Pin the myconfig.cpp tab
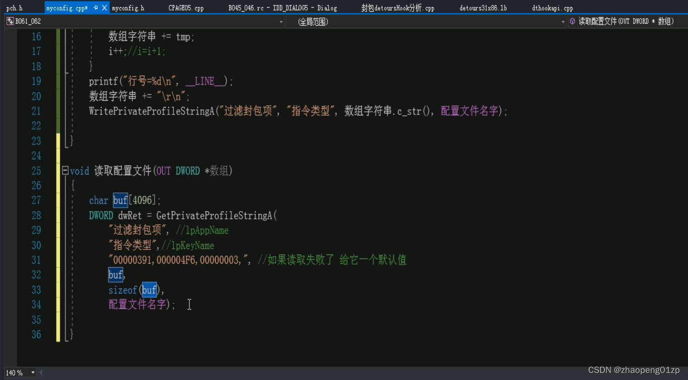The image size is (688, 380). click(96, 8)
